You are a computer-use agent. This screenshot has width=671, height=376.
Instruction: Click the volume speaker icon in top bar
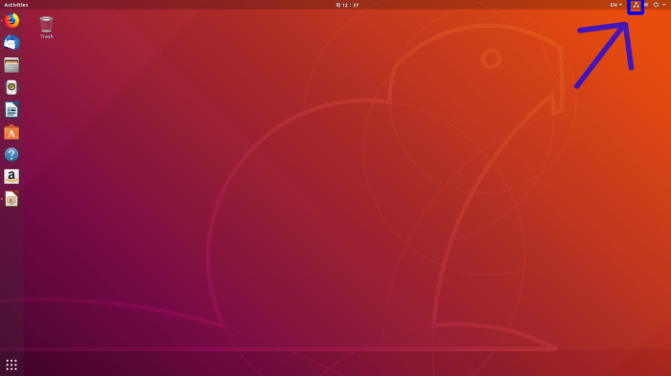(x=646, y=5)
